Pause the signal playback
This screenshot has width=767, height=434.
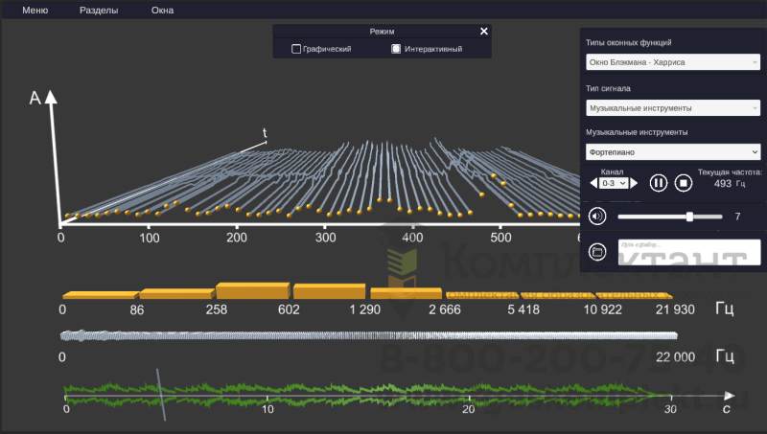click(659, 182)
